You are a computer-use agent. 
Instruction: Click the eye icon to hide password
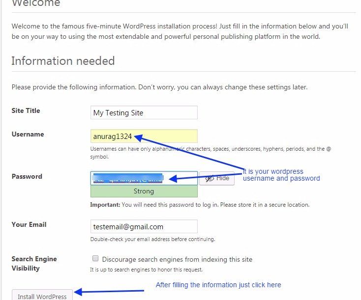click(x=210, y=179)
